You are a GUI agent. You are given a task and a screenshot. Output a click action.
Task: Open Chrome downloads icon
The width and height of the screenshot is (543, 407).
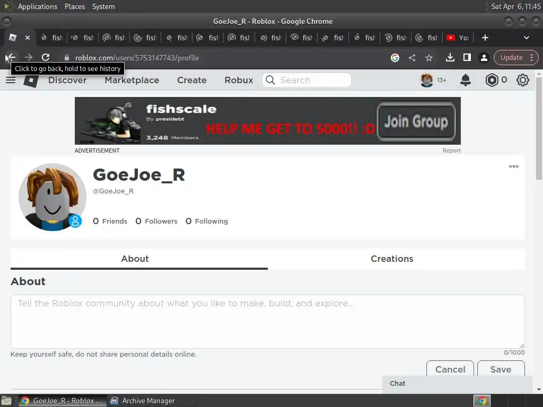point(450,57)
